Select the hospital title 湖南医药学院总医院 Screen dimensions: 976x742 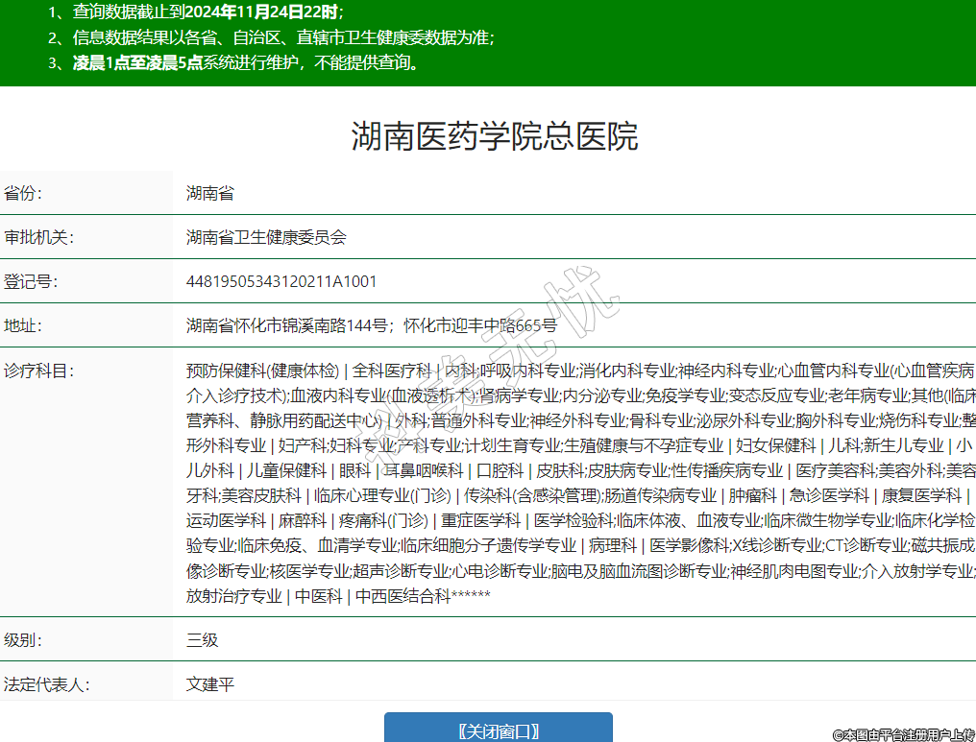coord(494,136)
